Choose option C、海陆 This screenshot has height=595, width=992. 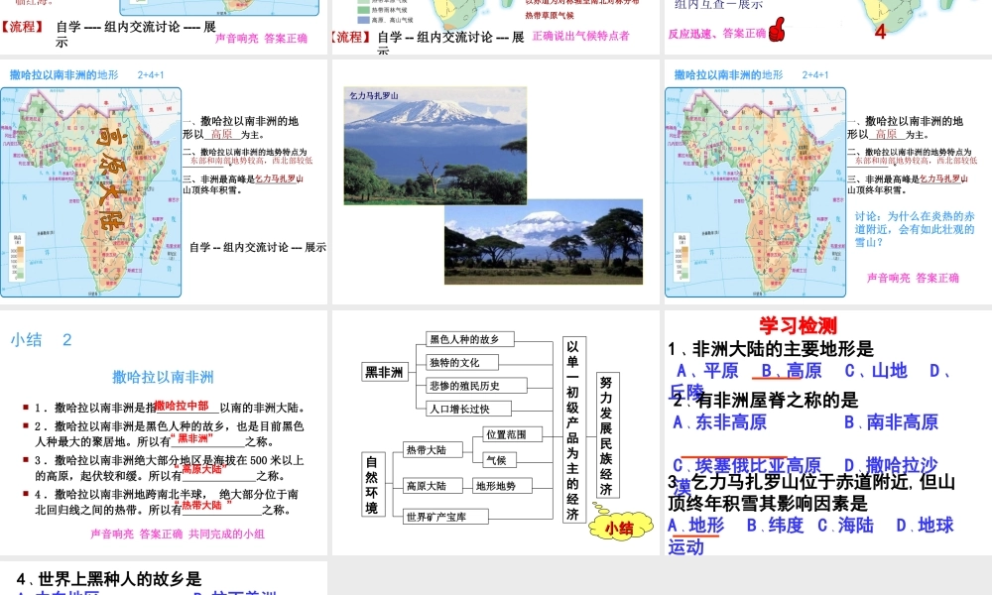[846, 525]
